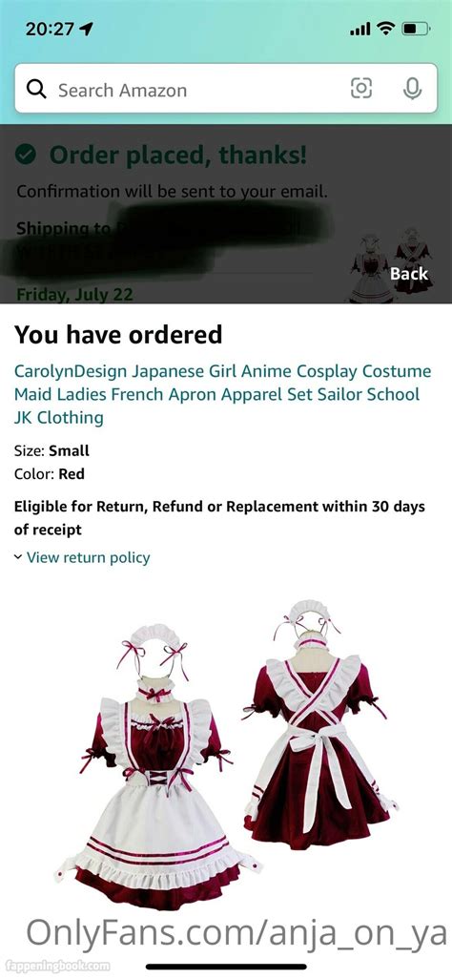Tap the location arrow beside the time
The height and width of the screenshot is (979, 452).
pyautogui.click(x=86, y=29)
